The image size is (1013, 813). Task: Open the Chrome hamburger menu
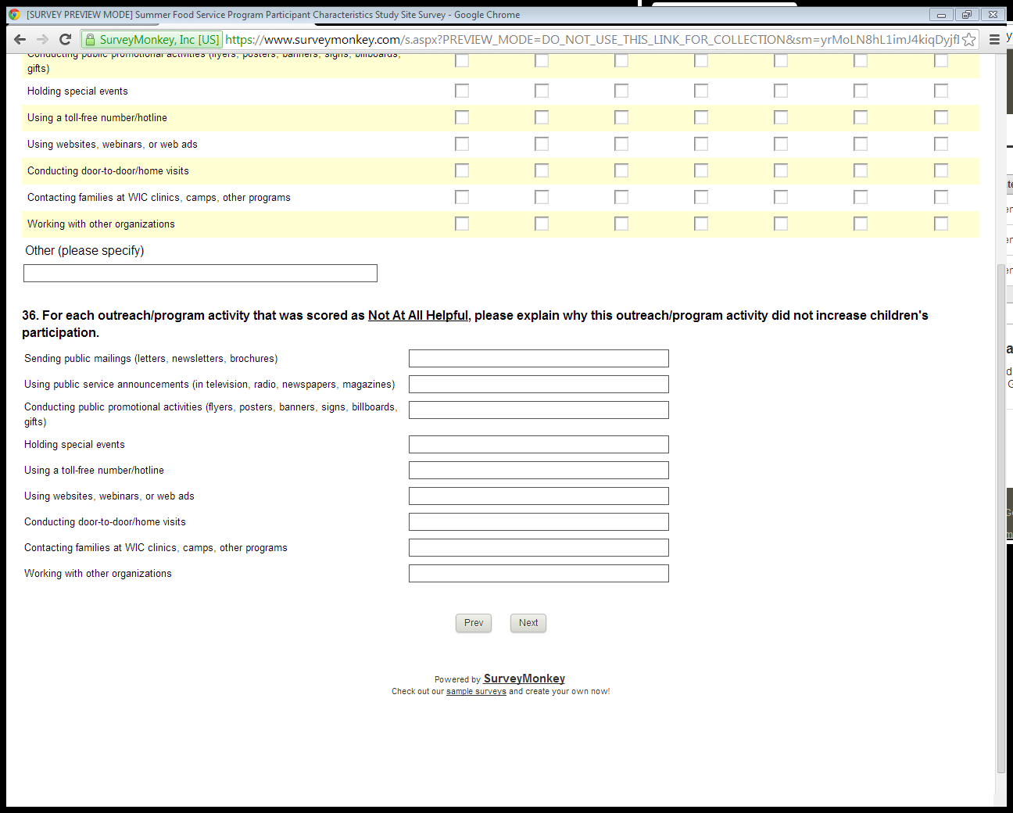click(x=994, y=40)
